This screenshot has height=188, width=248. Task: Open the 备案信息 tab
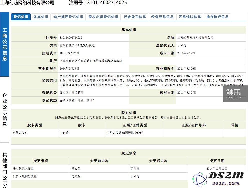click(x=41, y=17)
